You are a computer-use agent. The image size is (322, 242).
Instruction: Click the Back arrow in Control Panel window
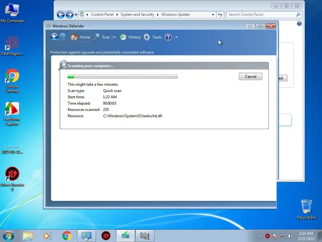point(61,14)
